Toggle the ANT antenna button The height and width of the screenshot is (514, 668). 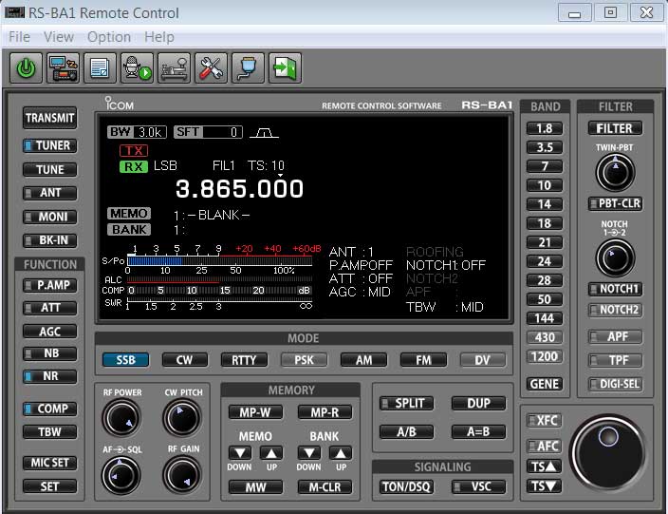pyautogui.click(x=50, y=193)
